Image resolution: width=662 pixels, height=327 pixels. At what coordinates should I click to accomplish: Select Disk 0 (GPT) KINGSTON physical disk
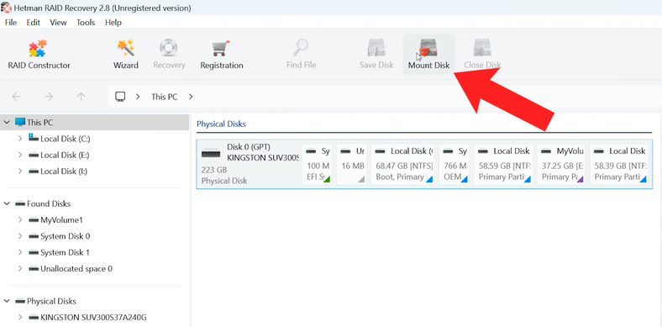[x=250, y=164]
